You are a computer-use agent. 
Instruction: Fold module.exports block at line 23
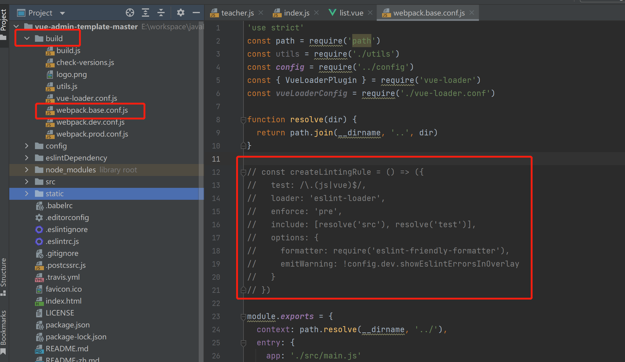pyautogui.click(x=243, y=317)
